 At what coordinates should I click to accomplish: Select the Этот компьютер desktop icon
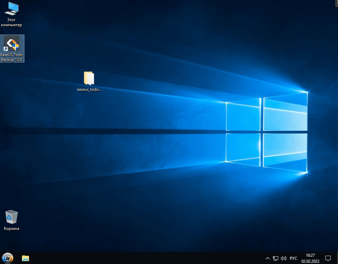[11, 14]
